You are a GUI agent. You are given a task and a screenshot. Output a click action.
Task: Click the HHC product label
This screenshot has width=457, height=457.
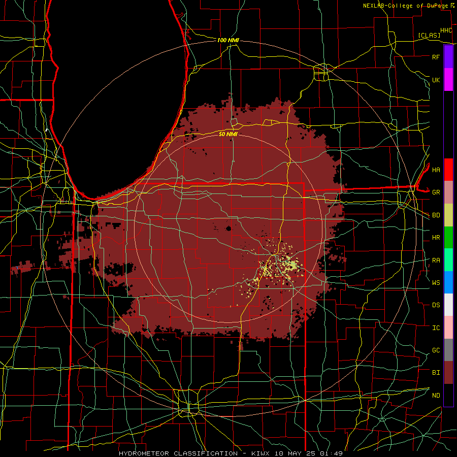pos(446,30)
